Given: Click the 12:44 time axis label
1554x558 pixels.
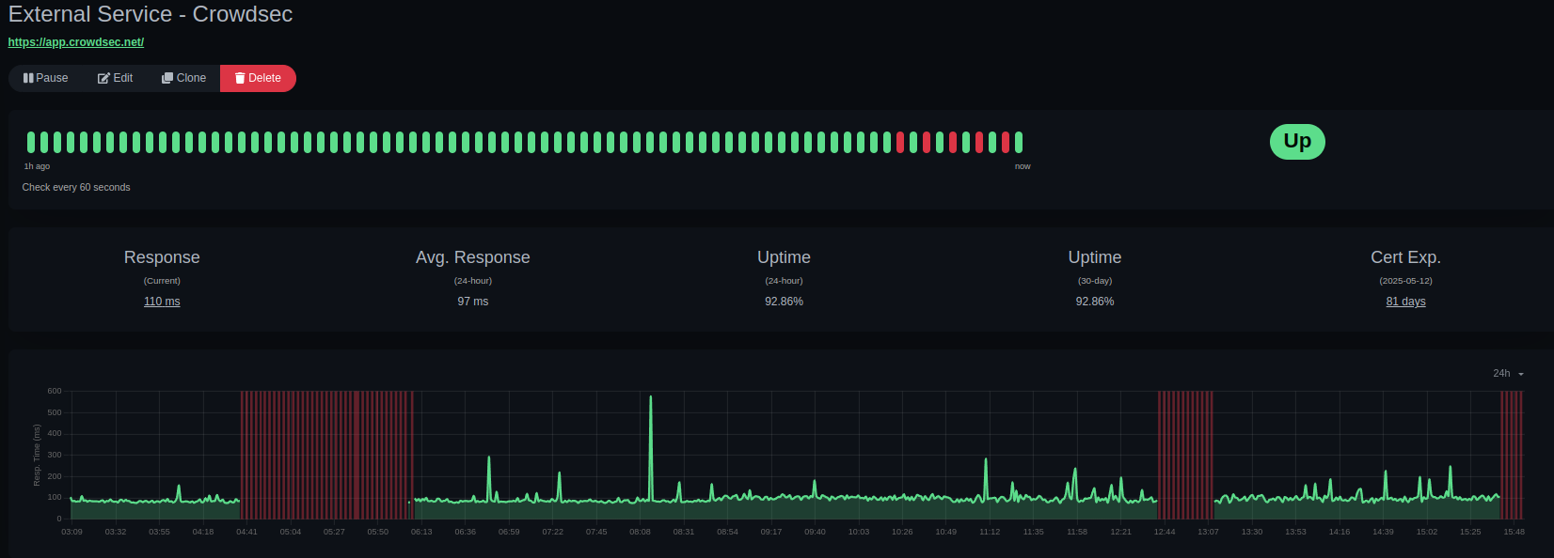Looking at the screenshot, I should (x=1165, y=532).
